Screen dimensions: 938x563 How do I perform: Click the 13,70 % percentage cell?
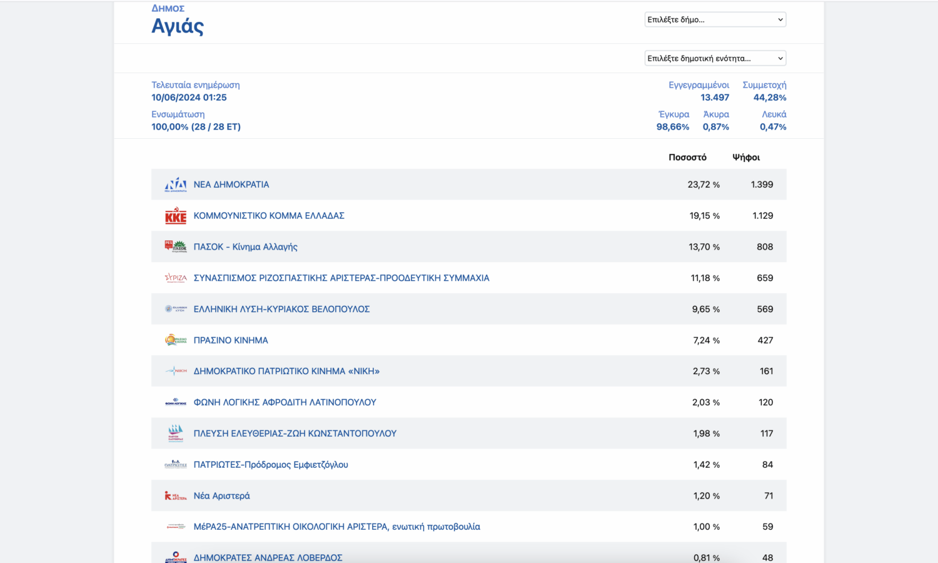tap(704, 247)
